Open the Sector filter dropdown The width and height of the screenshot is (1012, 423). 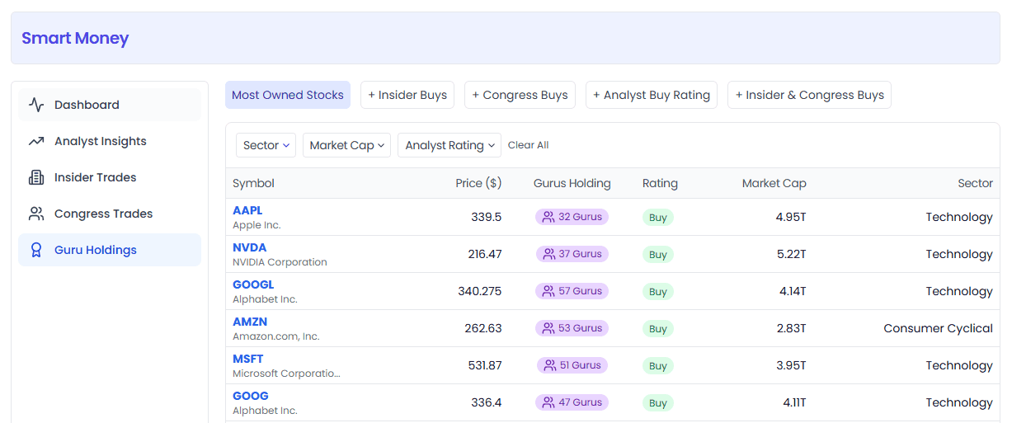click(266, 145)
